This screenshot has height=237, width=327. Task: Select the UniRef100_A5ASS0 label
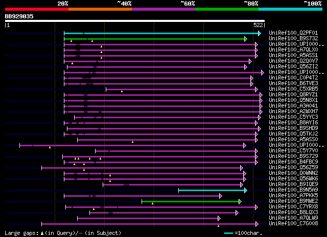tap(293, 140)
